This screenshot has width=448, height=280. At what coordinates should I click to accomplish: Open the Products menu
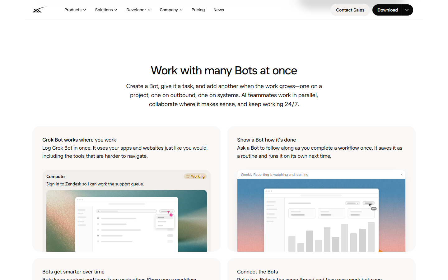point(75,10)
